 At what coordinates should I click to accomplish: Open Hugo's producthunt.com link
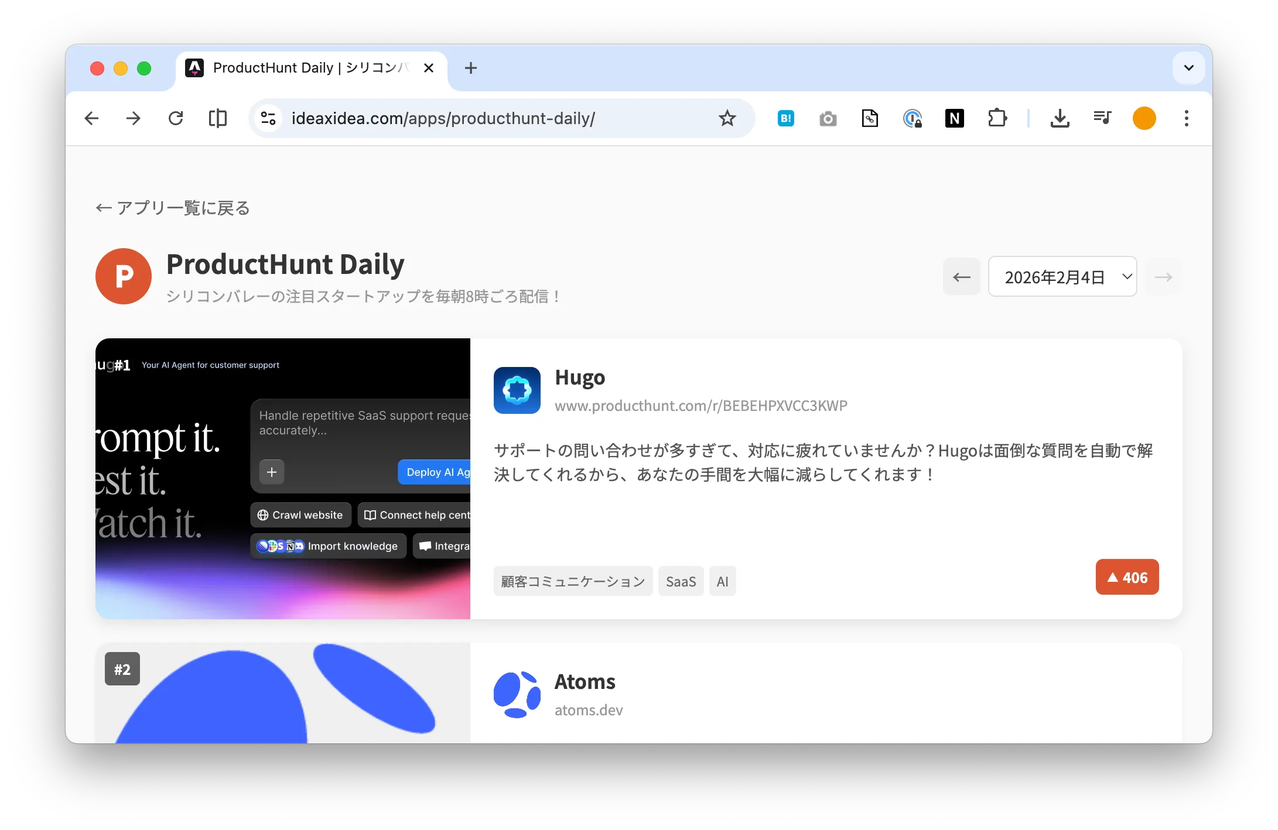coord(701,406)
